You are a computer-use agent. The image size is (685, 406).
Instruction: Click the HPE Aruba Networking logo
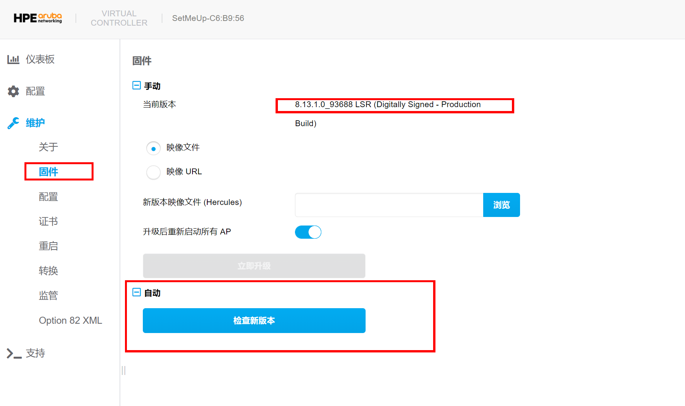[x=37, y=18]
